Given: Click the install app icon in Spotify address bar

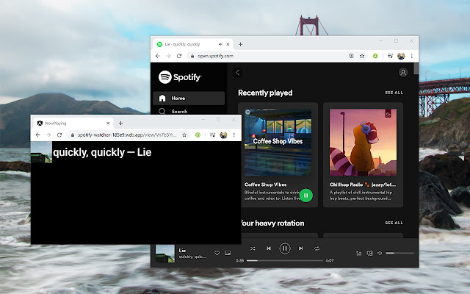Looking at the screenshot, I should coord(351,56).
